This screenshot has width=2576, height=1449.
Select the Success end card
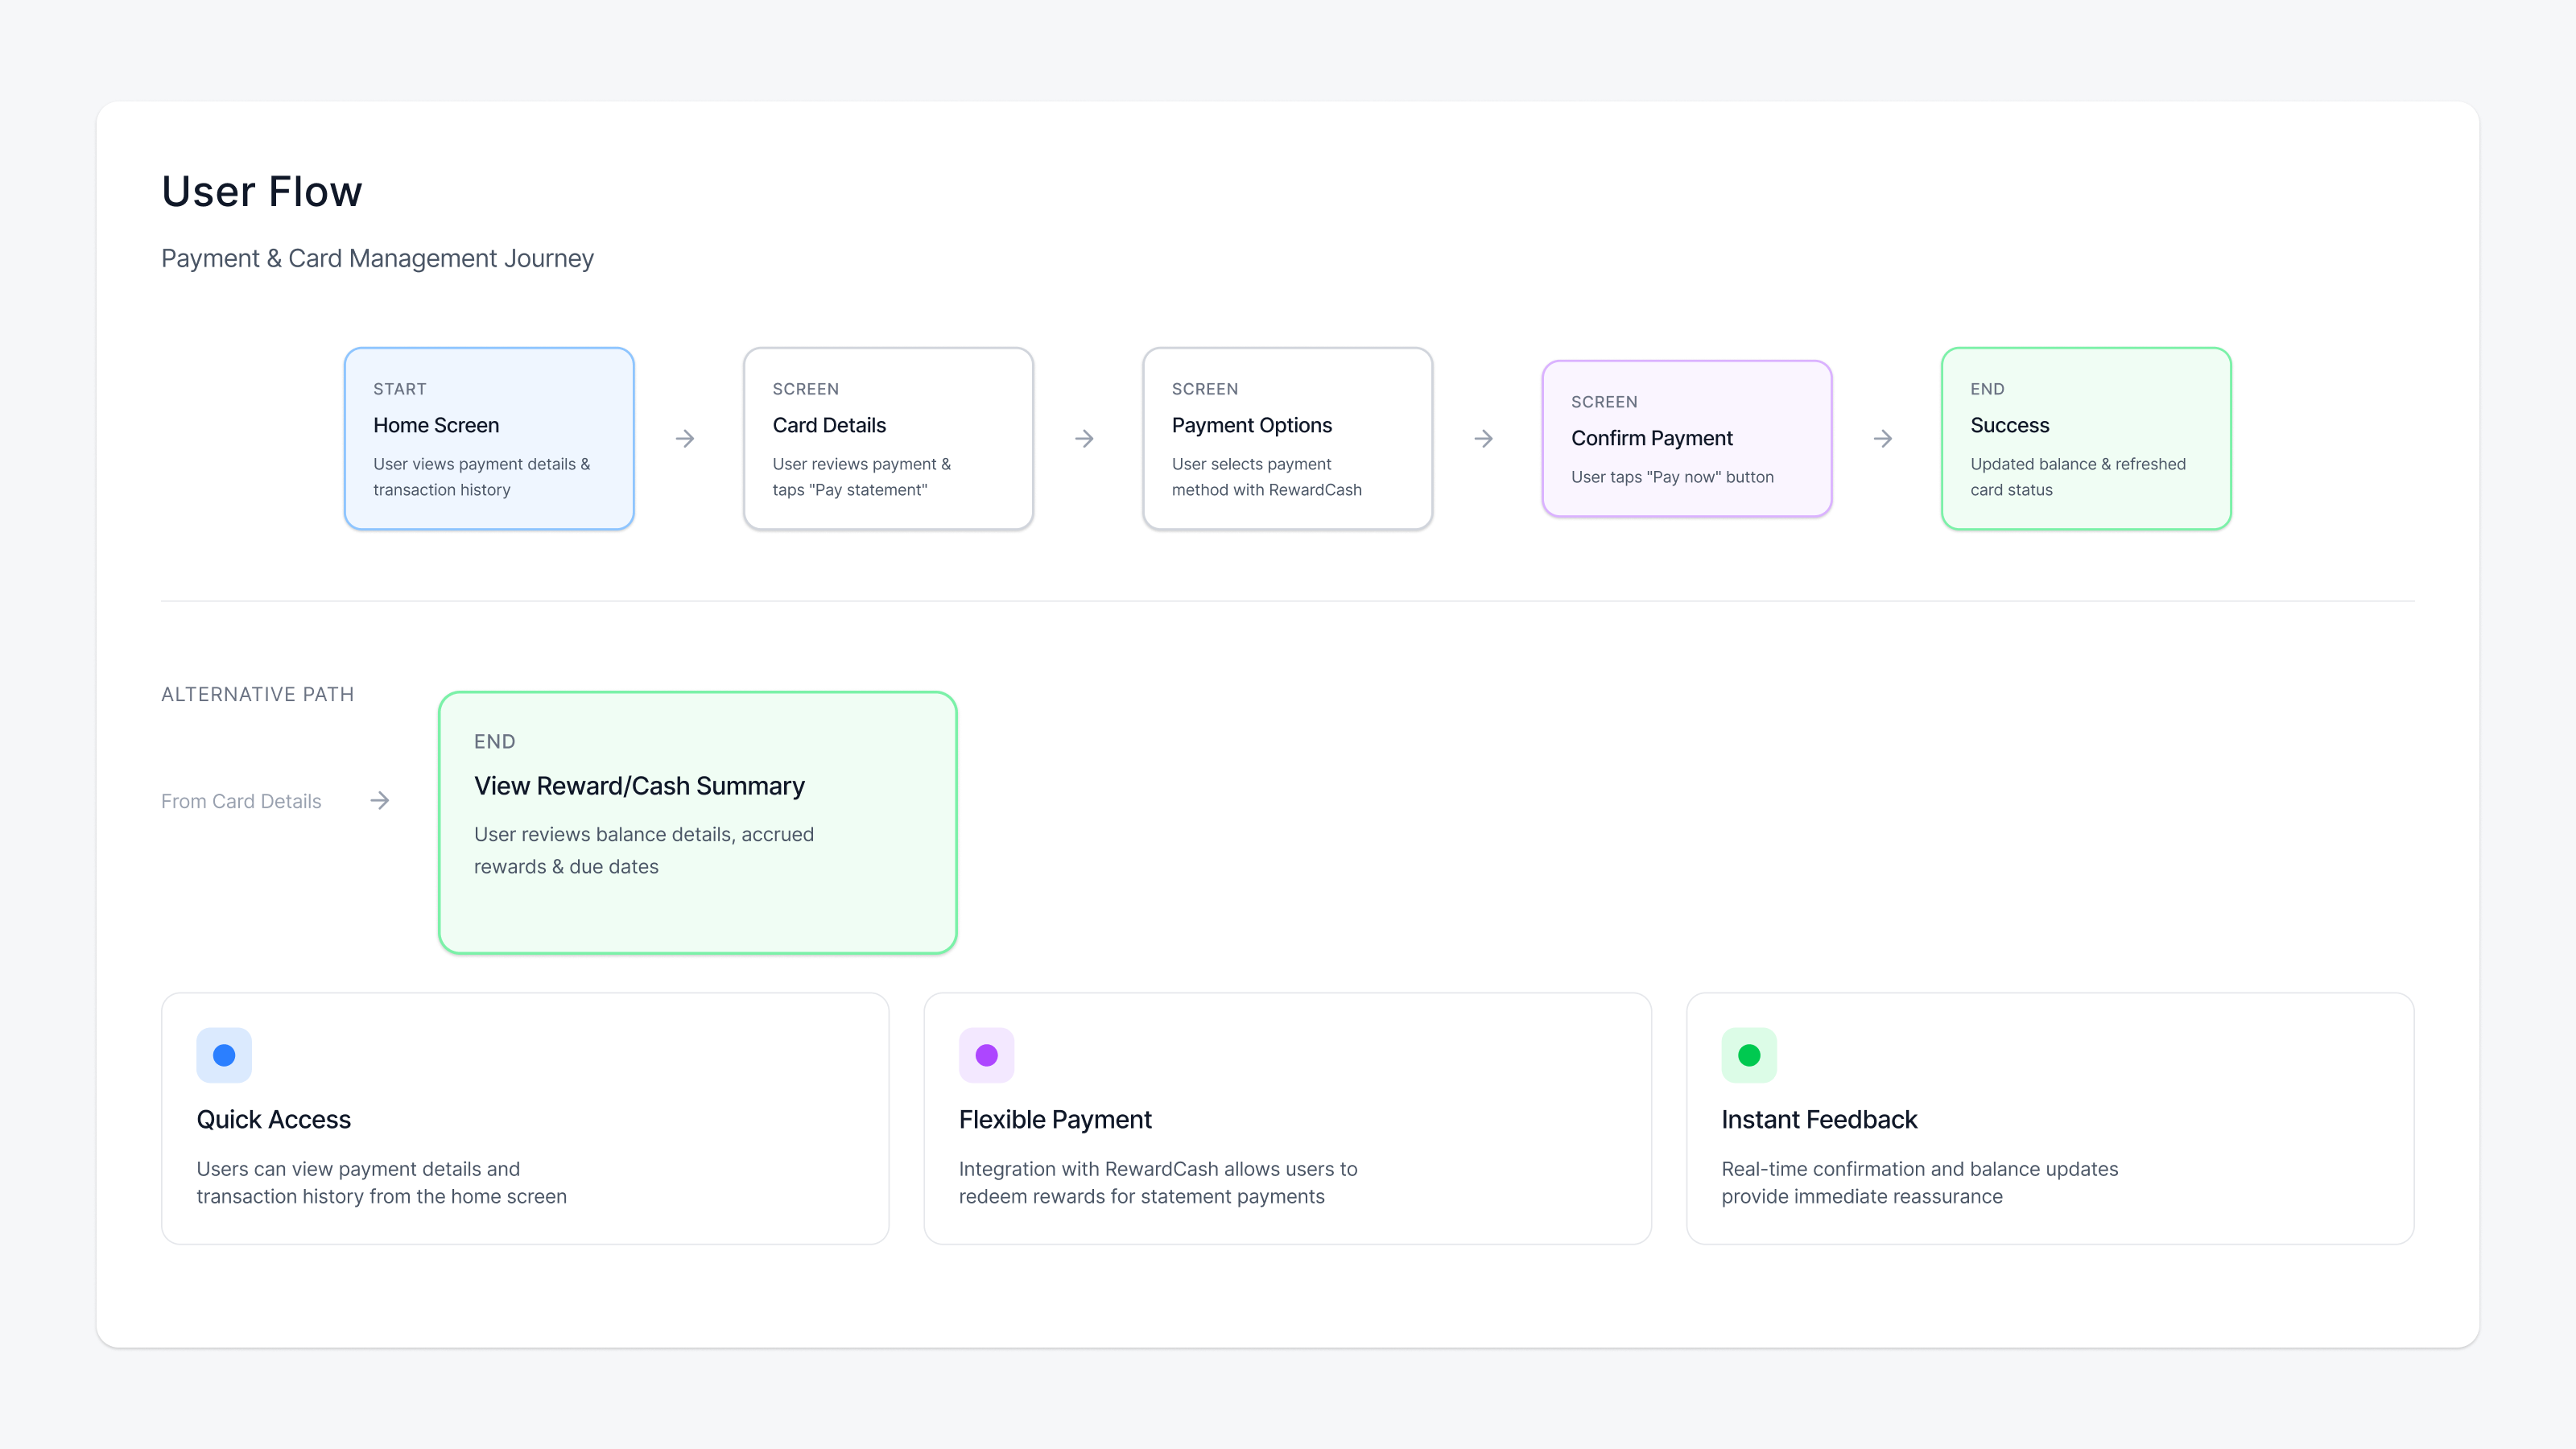click(2086, 439)
